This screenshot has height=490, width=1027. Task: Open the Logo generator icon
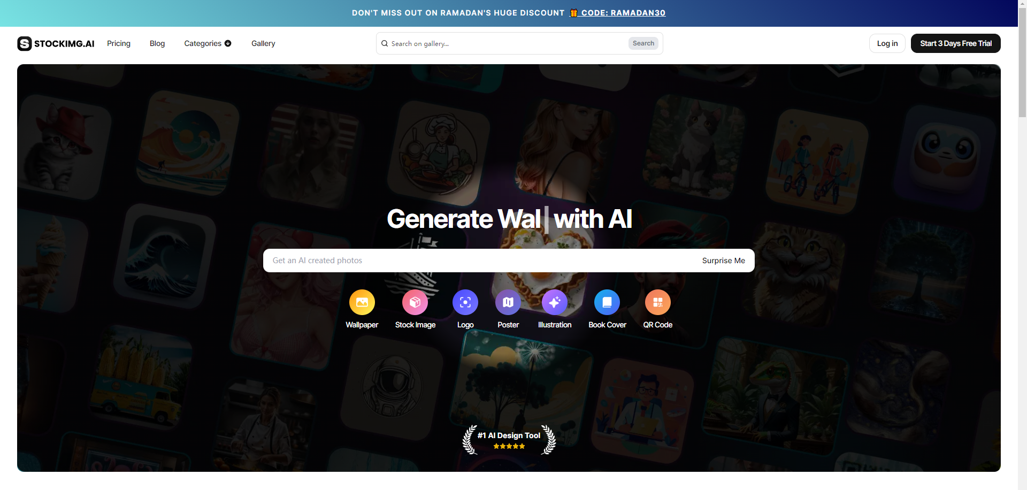[x=465, y=302]
